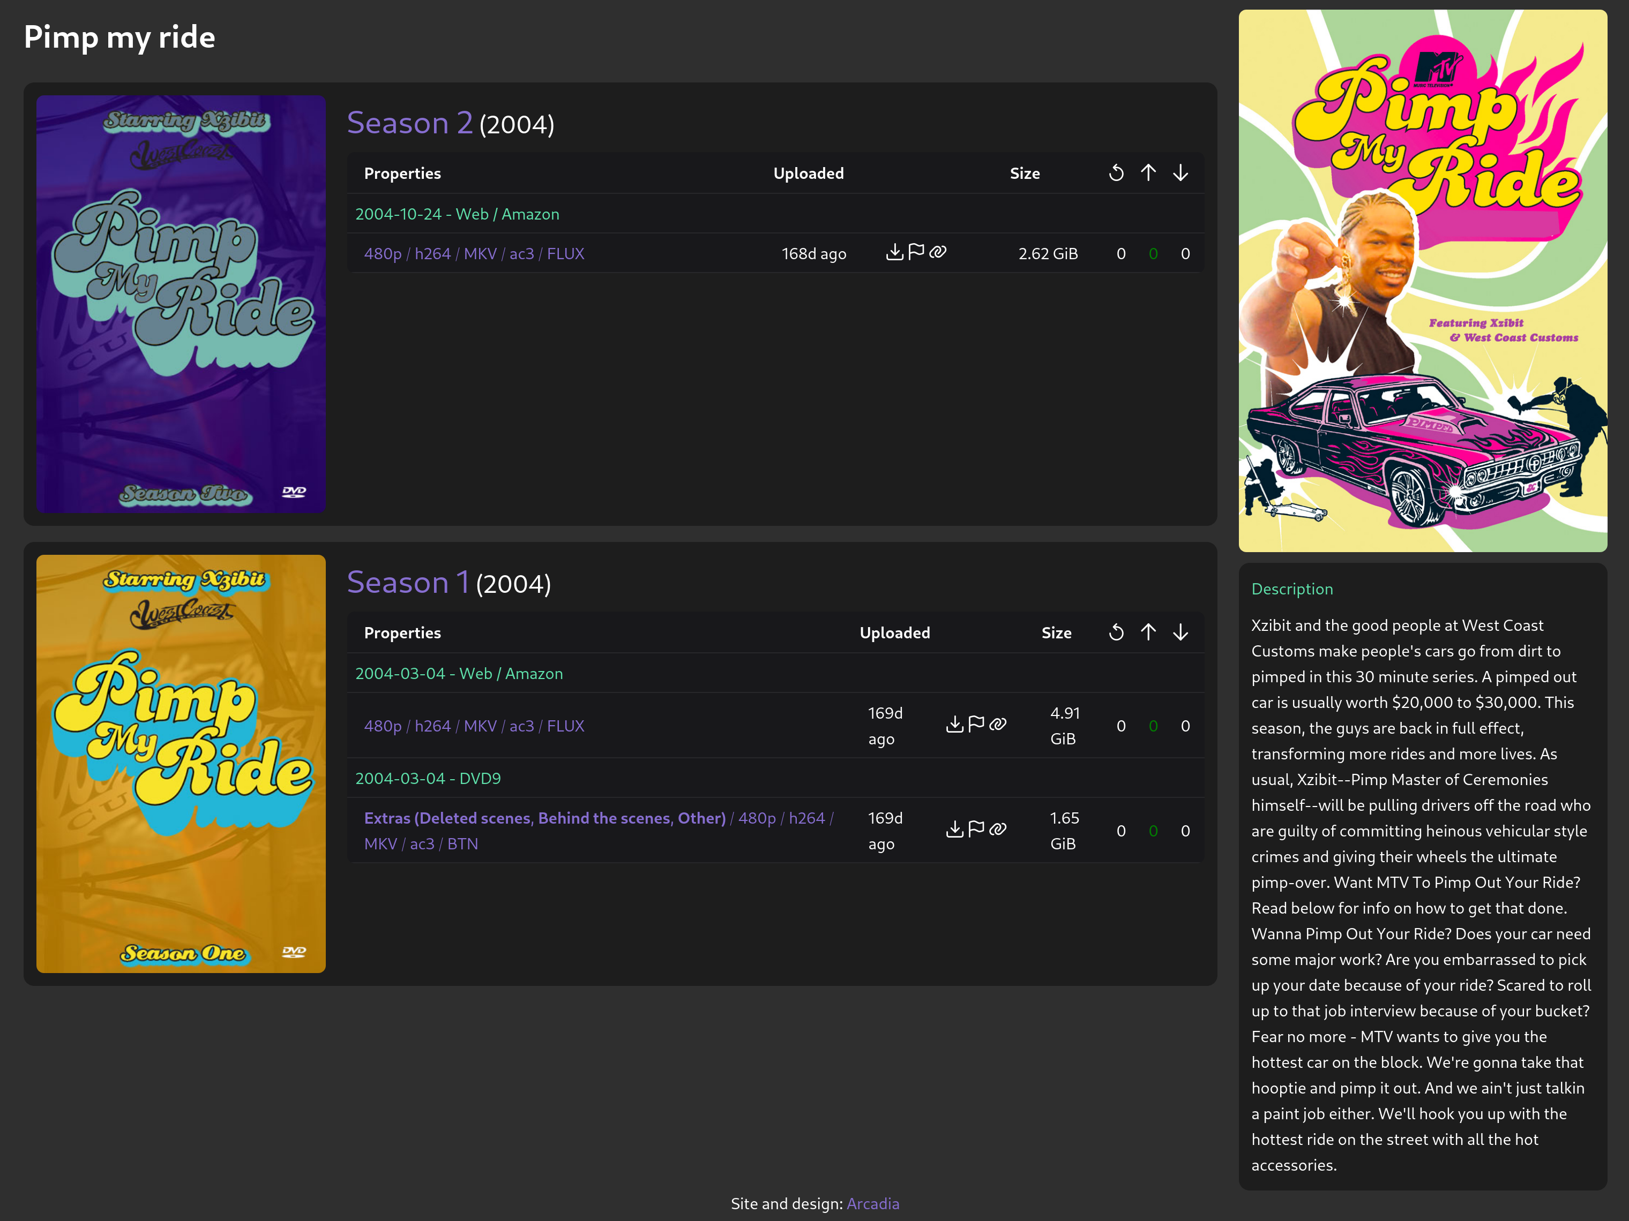Open the Season 2 title link
This screenshot has width=1629, height=1221.
[409, 123]
